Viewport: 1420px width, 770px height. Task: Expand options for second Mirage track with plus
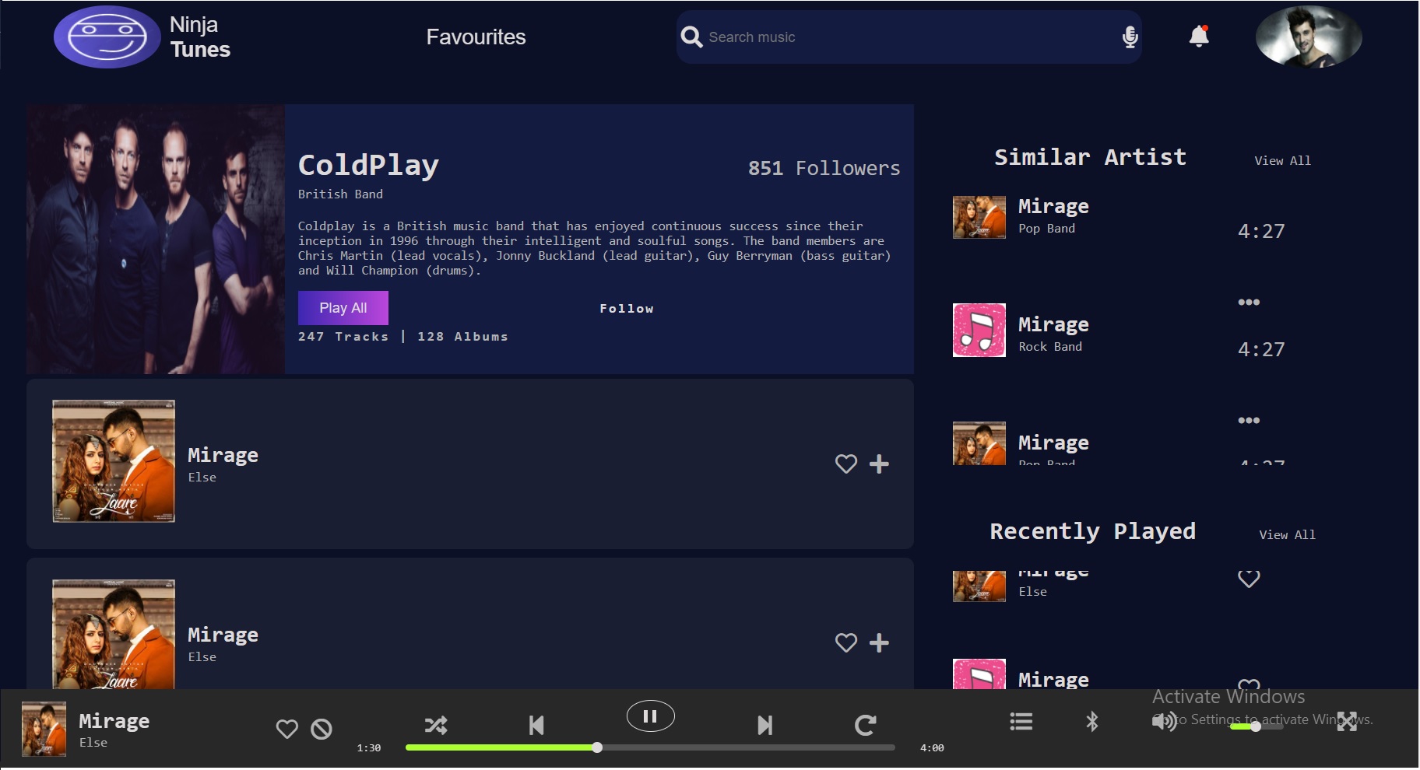[x=880, y=643]
